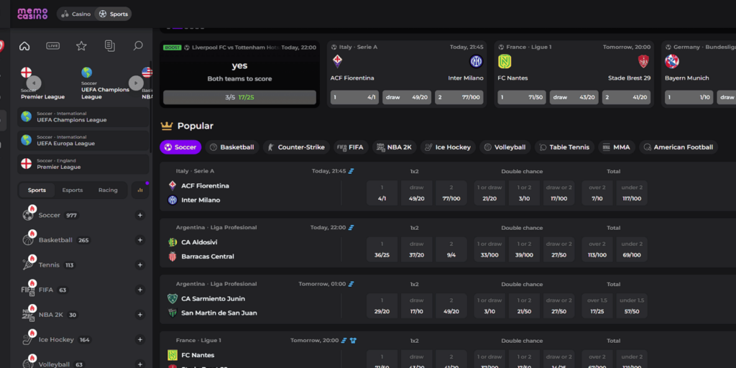Switch to the Casino section

pyautogui.click(x=76, y=14)
